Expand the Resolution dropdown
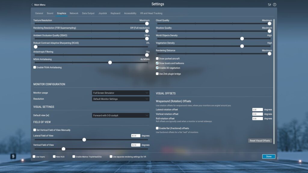This screenshot has height=173, width=308. click(121, 99)
